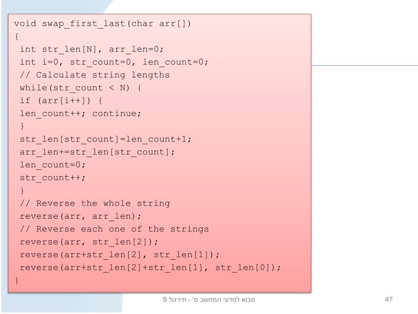The image size is (418, 314).
Task: Click the reverse(arr, arr_len) call
Action: coord(80,216)
